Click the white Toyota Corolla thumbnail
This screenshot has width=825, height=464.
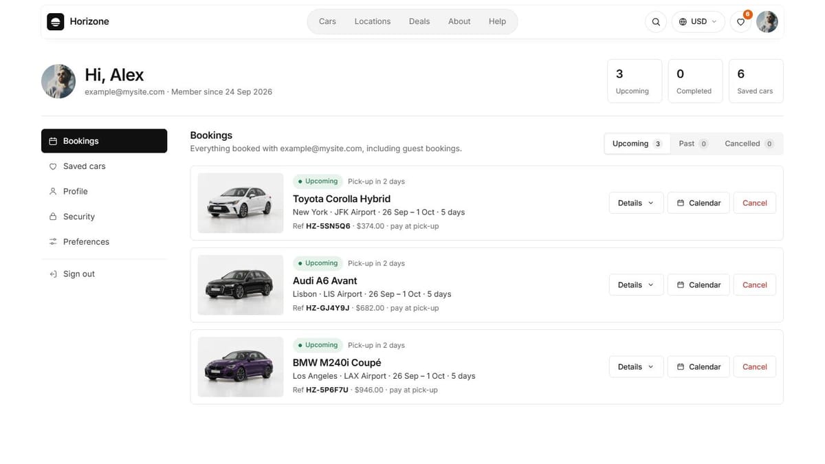pos(241,203)
